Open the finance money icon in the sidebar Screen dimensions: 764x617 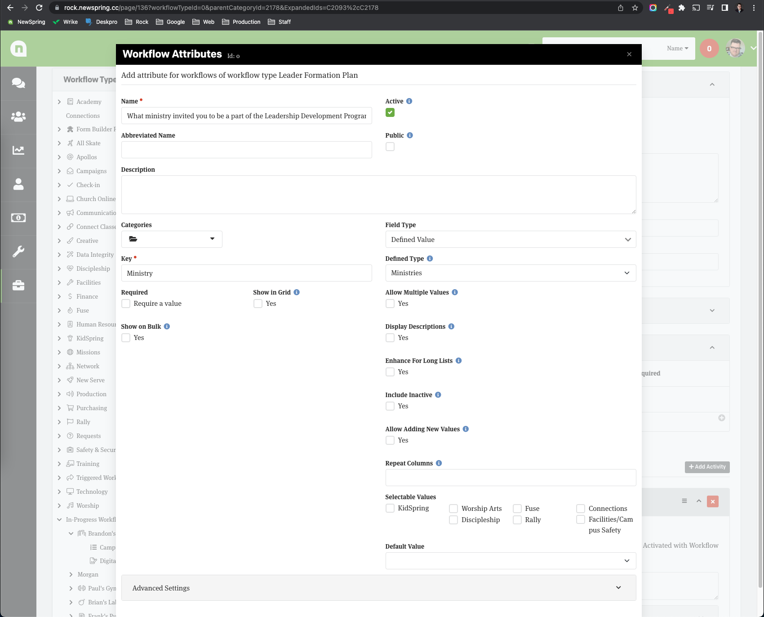point(18,218)
